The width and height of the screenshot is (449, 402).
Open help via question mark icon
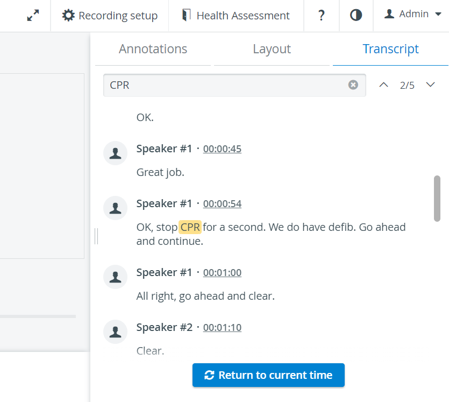[x=322, y=16]
